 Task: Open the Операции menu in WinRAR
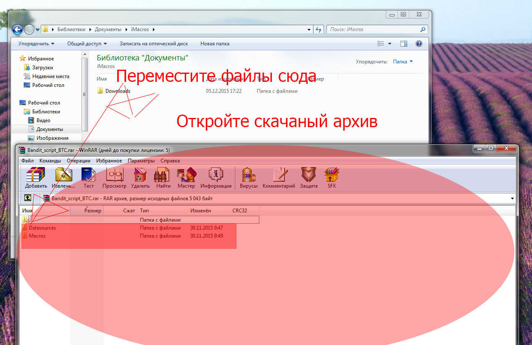pyautogui.click(x=79, y=161)
